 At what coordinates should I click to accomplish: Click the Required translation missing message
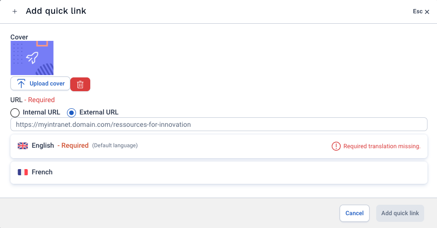pos(382,146)
